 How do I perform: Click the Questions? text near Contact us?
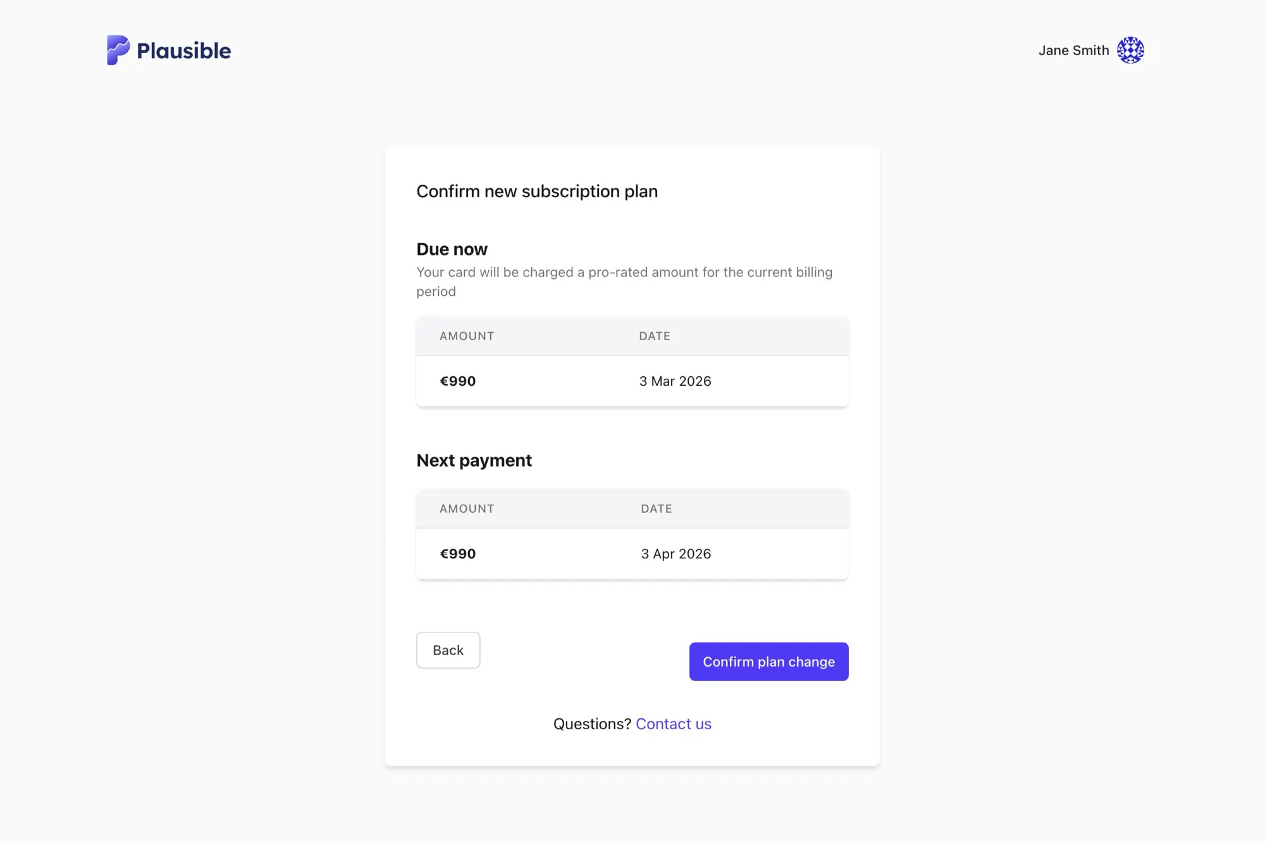[x=592, y=723]
